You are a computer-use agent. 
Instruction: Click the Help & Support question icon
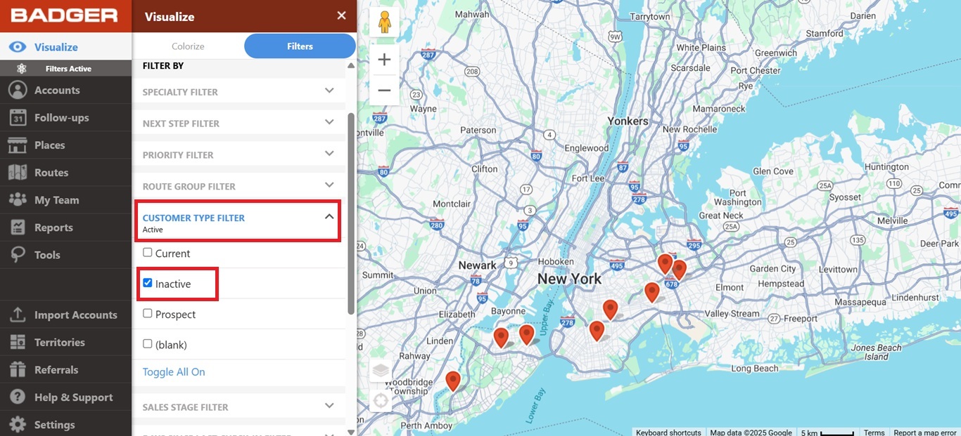pos(18,397)
